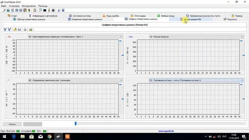This screenshot has height=140, width=249.
Task: Click top slider handle beside fuel system graph
Action: point(241,85)
